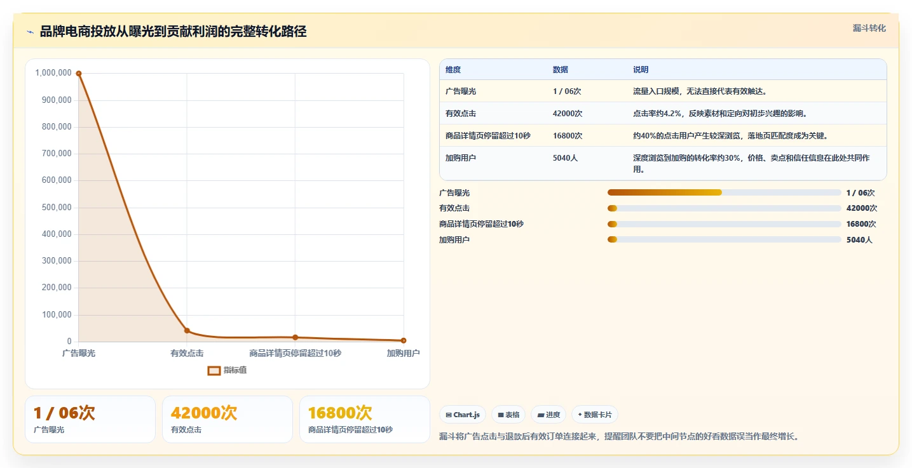Click the lightning icon before the title
Screen dimensions: 912x468
(x=30, y=32)
